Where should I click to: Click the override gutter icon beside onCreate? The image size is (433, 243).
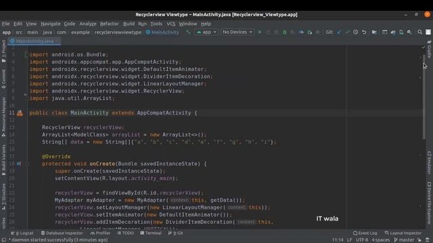click(x=18, y=163)
